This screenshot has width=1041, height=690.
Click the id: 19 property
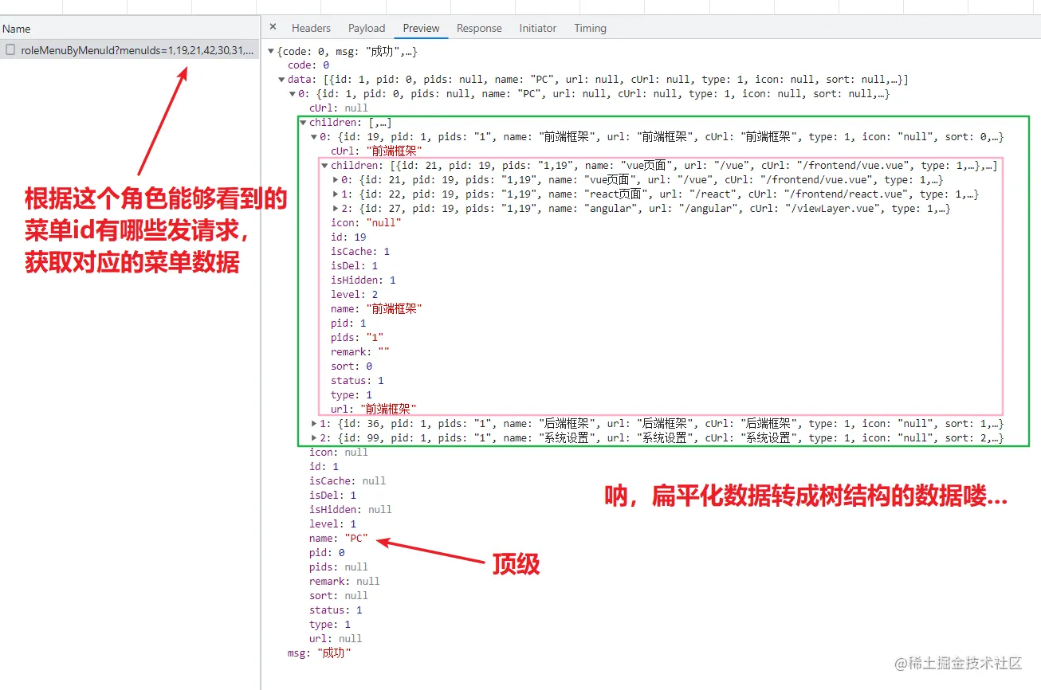coord(348,237)
